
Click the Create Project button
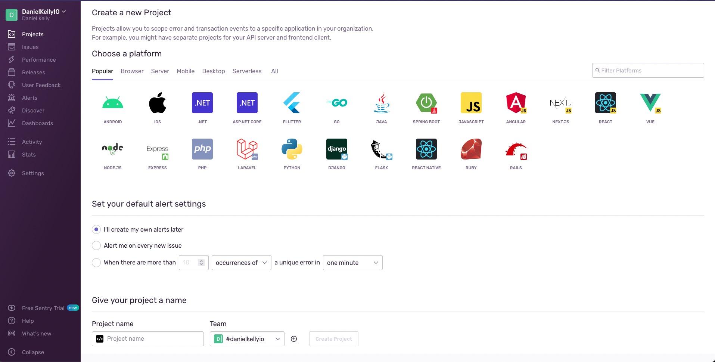(x=333, y=339)
